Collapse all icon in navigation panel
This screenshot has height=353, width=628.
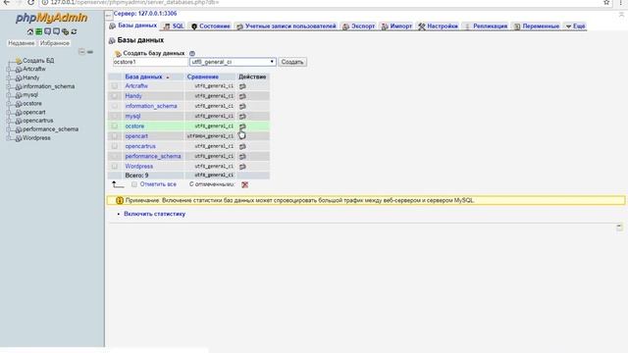pos(81,52)
